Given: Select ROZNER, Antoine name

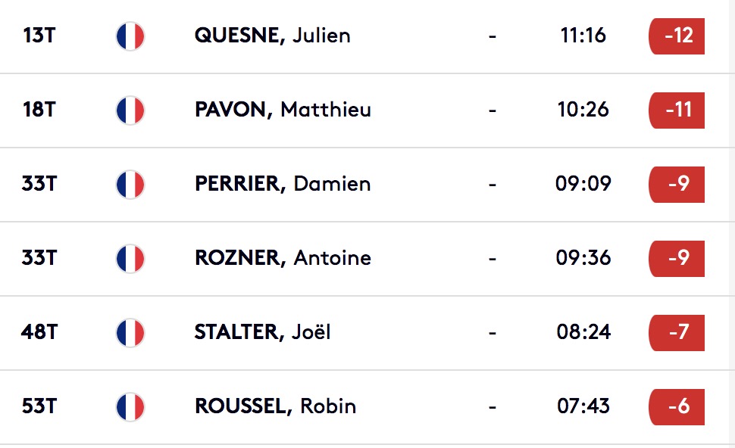Looking at the screenshot, I should point(283,257).
